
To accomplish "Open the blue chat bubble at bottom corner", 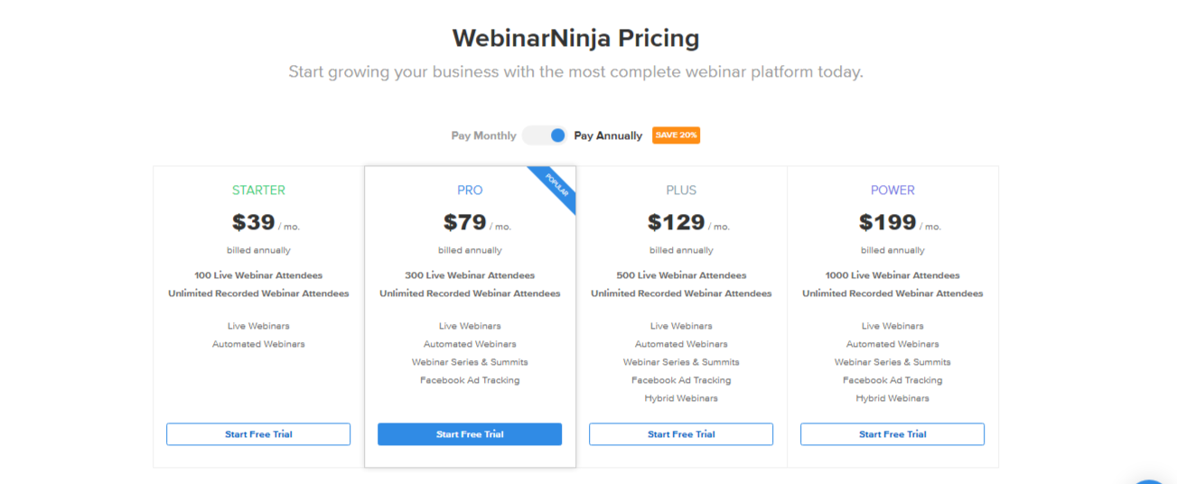I will click(x=1154, y=481).
